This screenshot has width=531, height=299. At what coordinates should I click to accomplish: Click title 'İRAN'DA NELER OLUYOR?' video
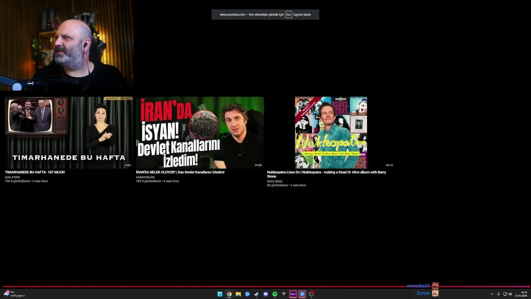180,172
